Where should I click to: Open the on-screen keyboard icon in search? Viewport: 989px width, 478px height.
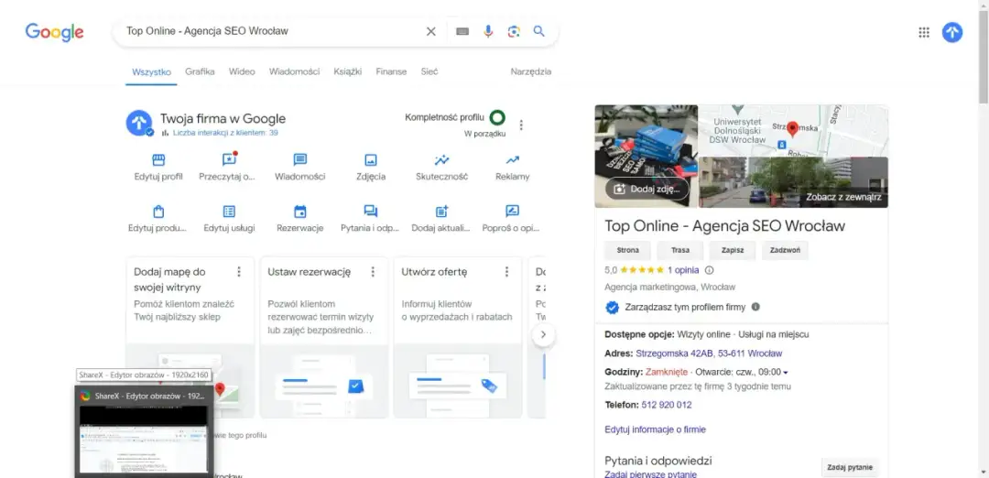(462, 31)
